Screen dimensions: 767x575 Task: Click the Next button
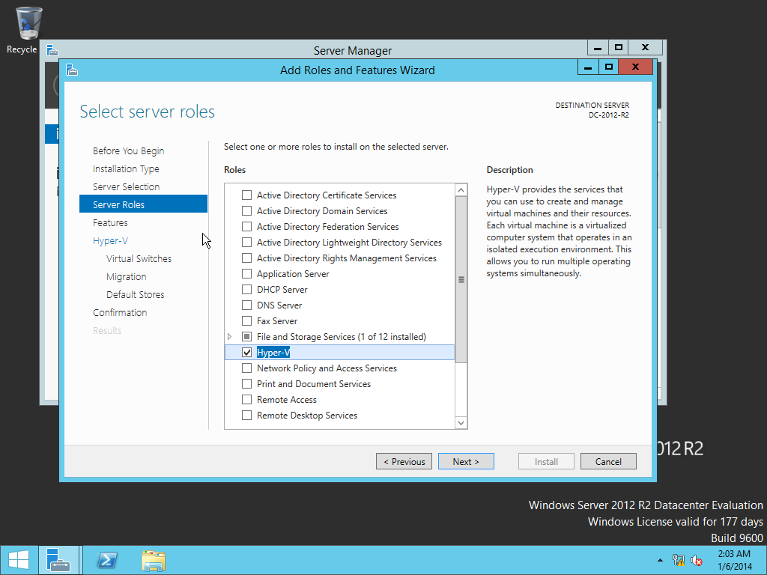click(466, 461)
